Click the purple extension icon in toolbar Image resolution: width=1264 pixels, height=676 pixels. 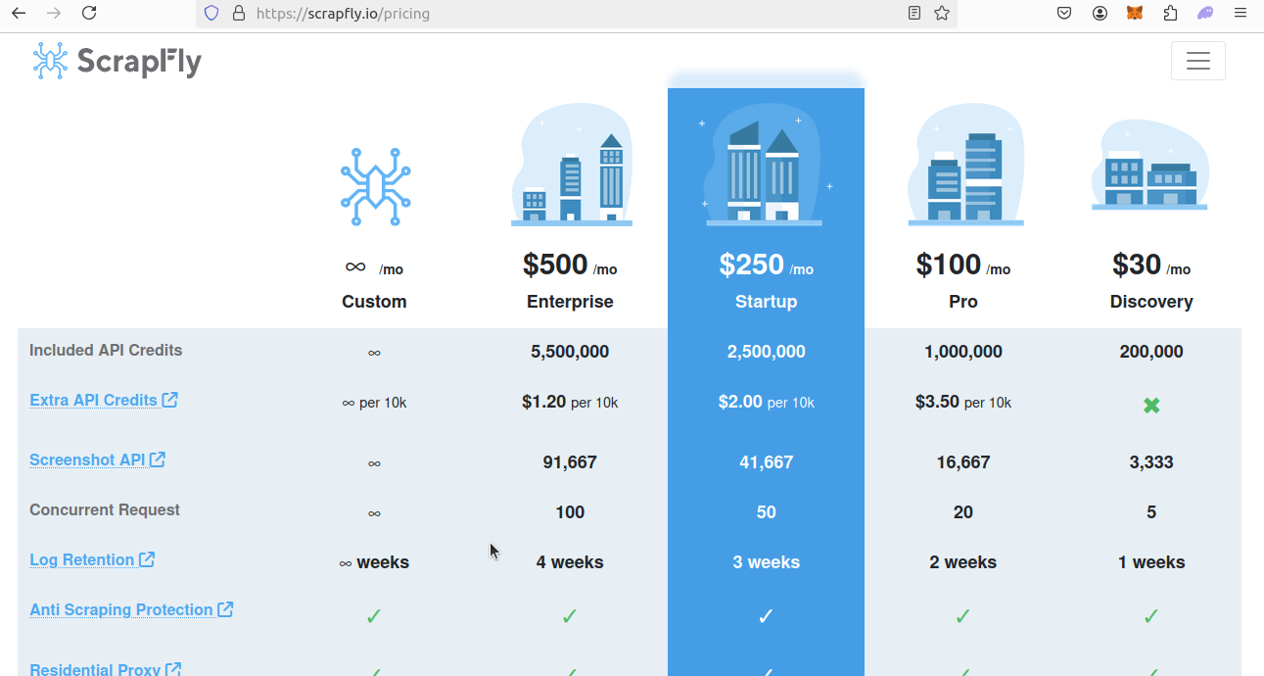click(x=1205, y=14)
